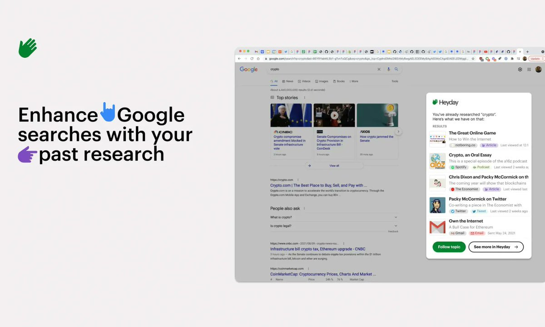Click the Heyday logo in the popup
Image resolution: width=545 pixels, height=327 pixels.
click(x=445, y=102)
